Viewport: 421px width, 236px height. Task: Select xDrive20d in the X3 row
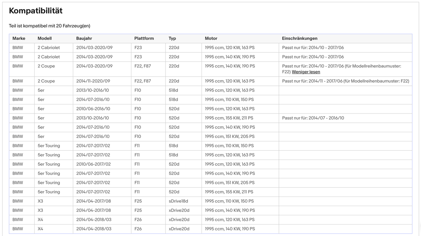click(x=179, y=210)
